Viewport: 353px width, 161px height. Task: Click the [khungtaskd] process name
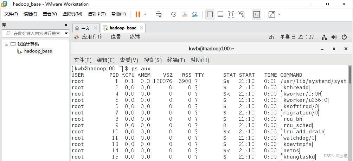(x=299, y=157)
